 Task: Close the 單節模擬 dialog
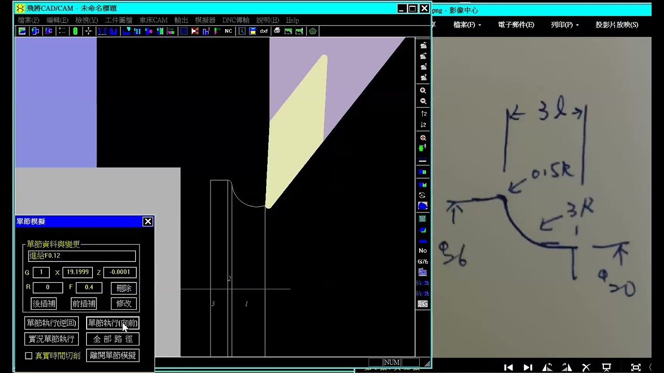click(148, 222)
